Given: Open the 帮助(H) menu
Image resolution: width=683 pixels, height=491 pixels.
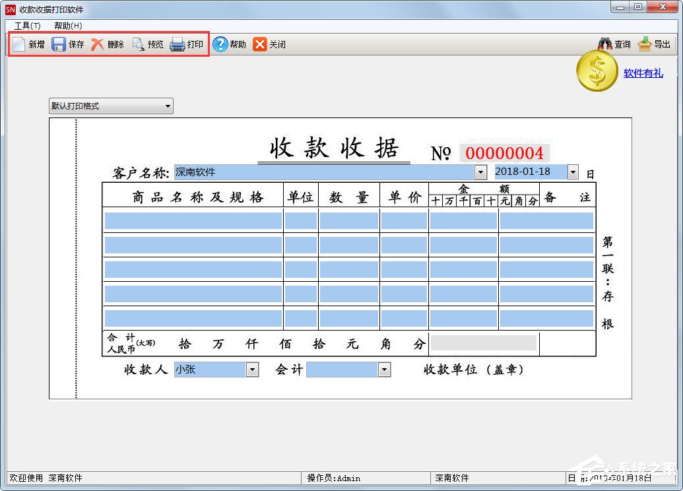Looking at the screenshot, I should pos(68,26).
